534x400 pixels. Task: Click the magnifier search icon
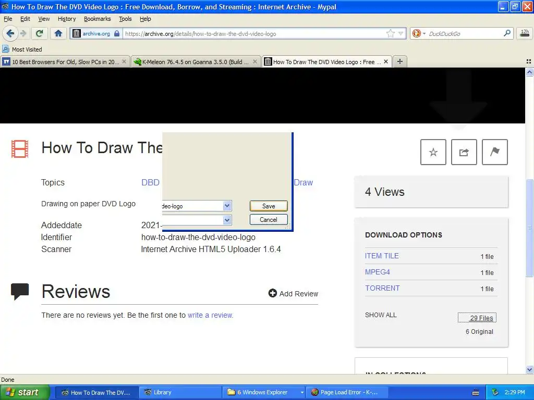point(507,33)
